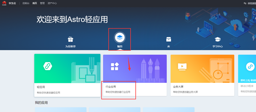
Task: Click the grid-squares icon on 行业应用 card
Action: [115, 66]
